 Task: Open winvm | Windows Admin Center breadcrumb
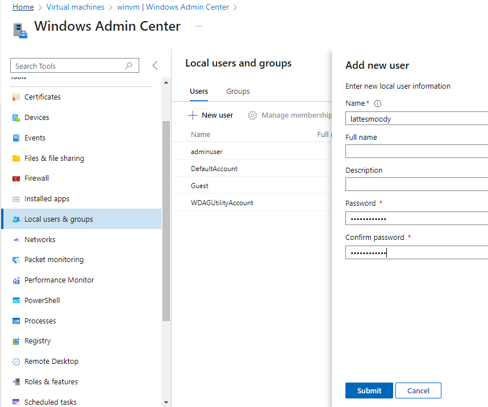point(173,7)
